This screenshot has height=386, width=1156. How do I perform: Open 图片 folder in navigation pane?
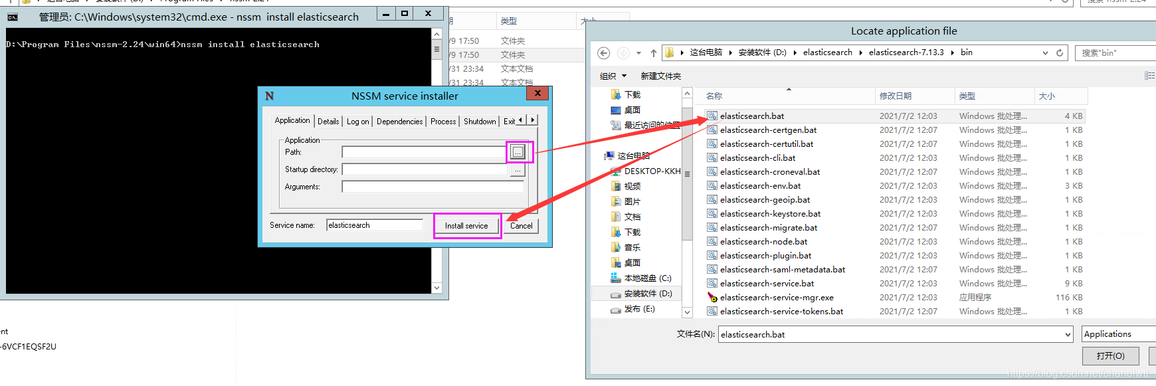[x=626, y=202]
